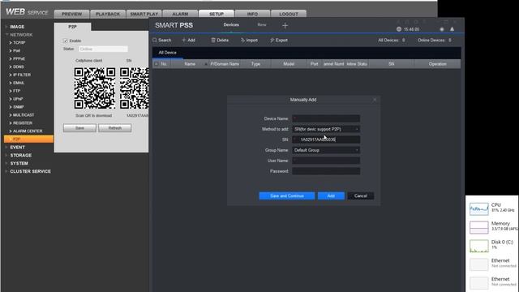
Task: Open UPnP settings in sidebar
Action: (x=18, y=99)
